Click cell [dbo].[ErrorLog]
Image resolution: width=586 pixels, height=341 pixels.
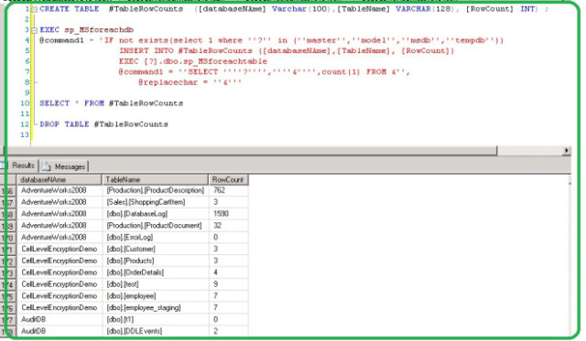155,238
